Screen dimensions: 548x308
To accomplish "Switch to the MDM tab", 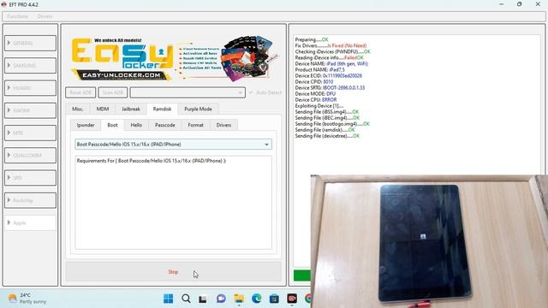I will (103, 109).
